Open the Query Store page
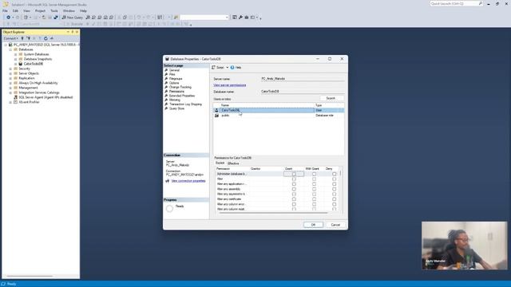Image resolution: width=511 pixels, height=287 pixels. tap(176, 108)
